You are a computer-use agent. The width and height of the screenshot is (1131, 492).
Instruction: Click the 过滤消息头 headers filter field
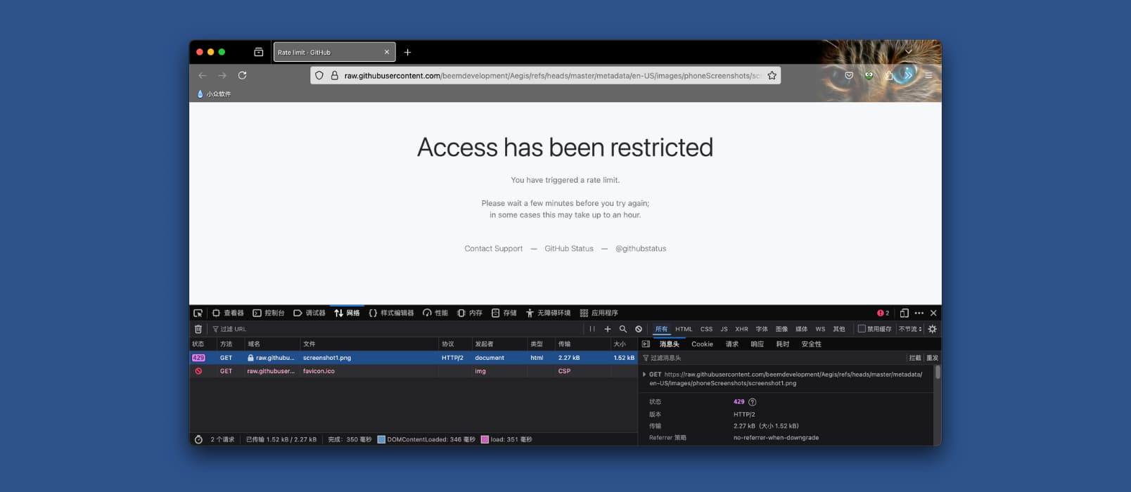click(772, 358)
